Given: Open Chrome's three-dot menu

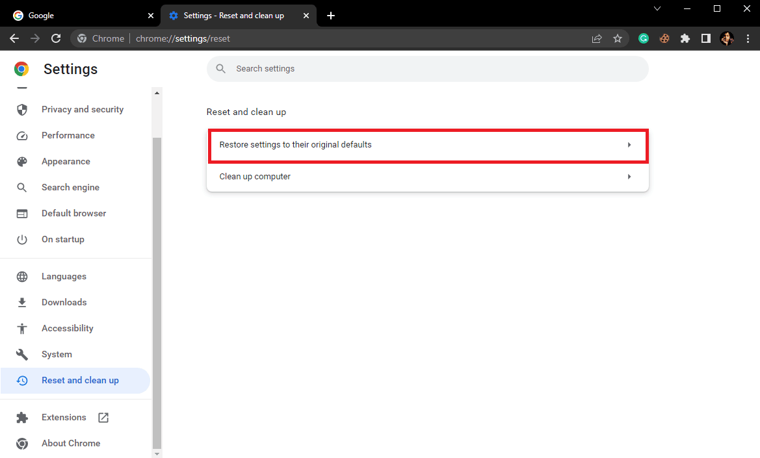Looking at the screenshot, I should pyautogui.click(x=748, y=38).
